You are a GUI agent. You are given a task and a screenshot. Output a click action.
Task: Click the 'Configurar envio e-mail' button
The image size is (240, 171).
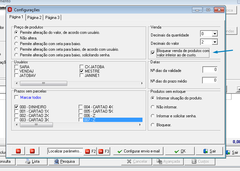[x=138, y=151]
